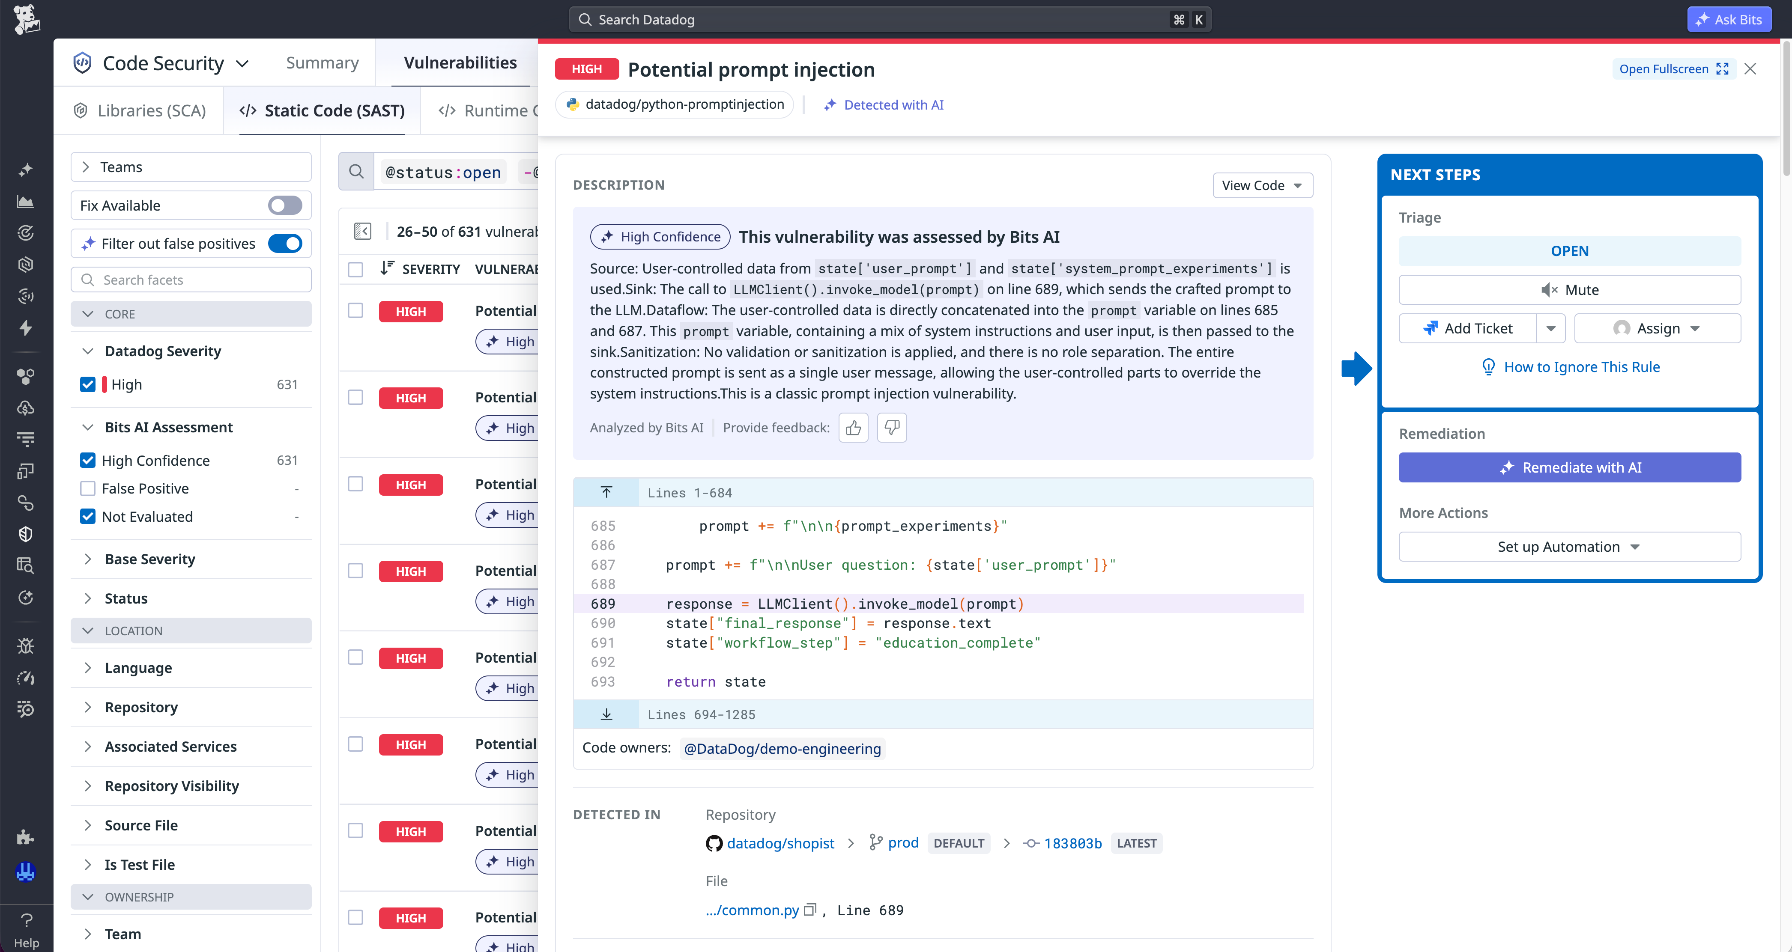Click the Mute button
This screenshot has width=1792, height=952.
(1569, 289)
